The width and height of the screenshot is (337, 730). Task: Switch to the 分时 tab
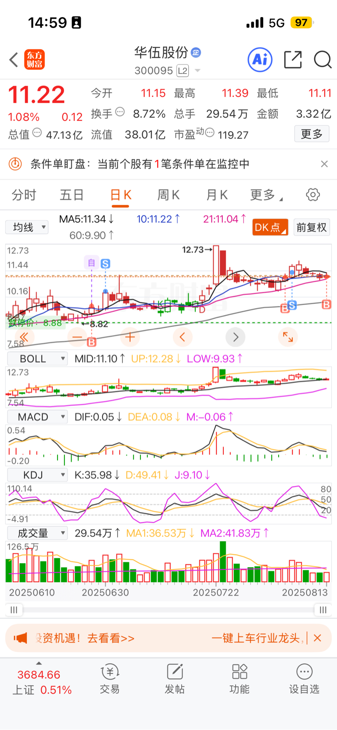pyautogui.click(x=24, y=195)
